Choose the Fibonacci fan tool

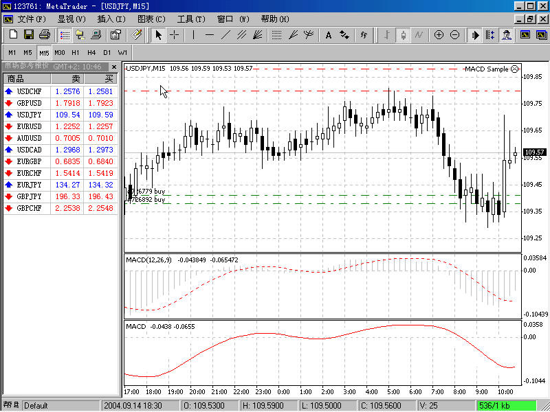coord(293,35)
